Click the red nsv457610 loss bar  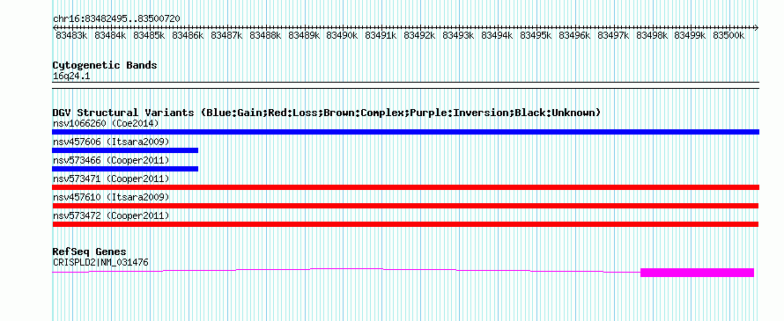point(405,206)
